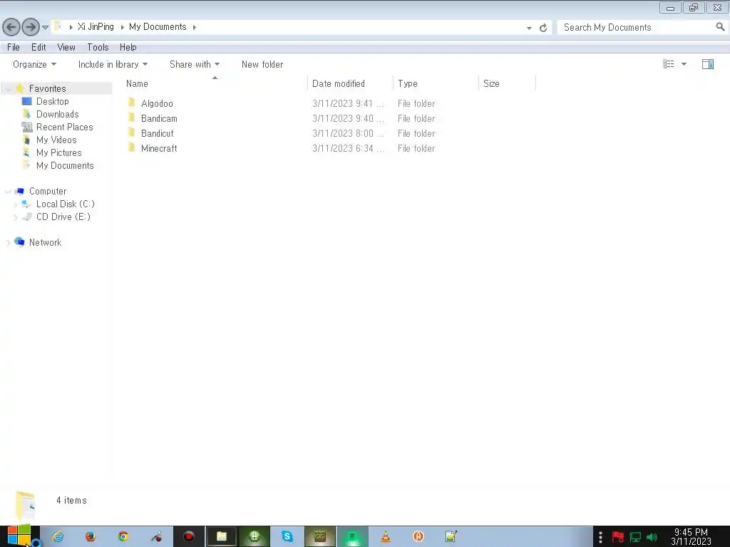Open My Videos in Favorites
Viewport: 730px width, 547px height.
56,140
